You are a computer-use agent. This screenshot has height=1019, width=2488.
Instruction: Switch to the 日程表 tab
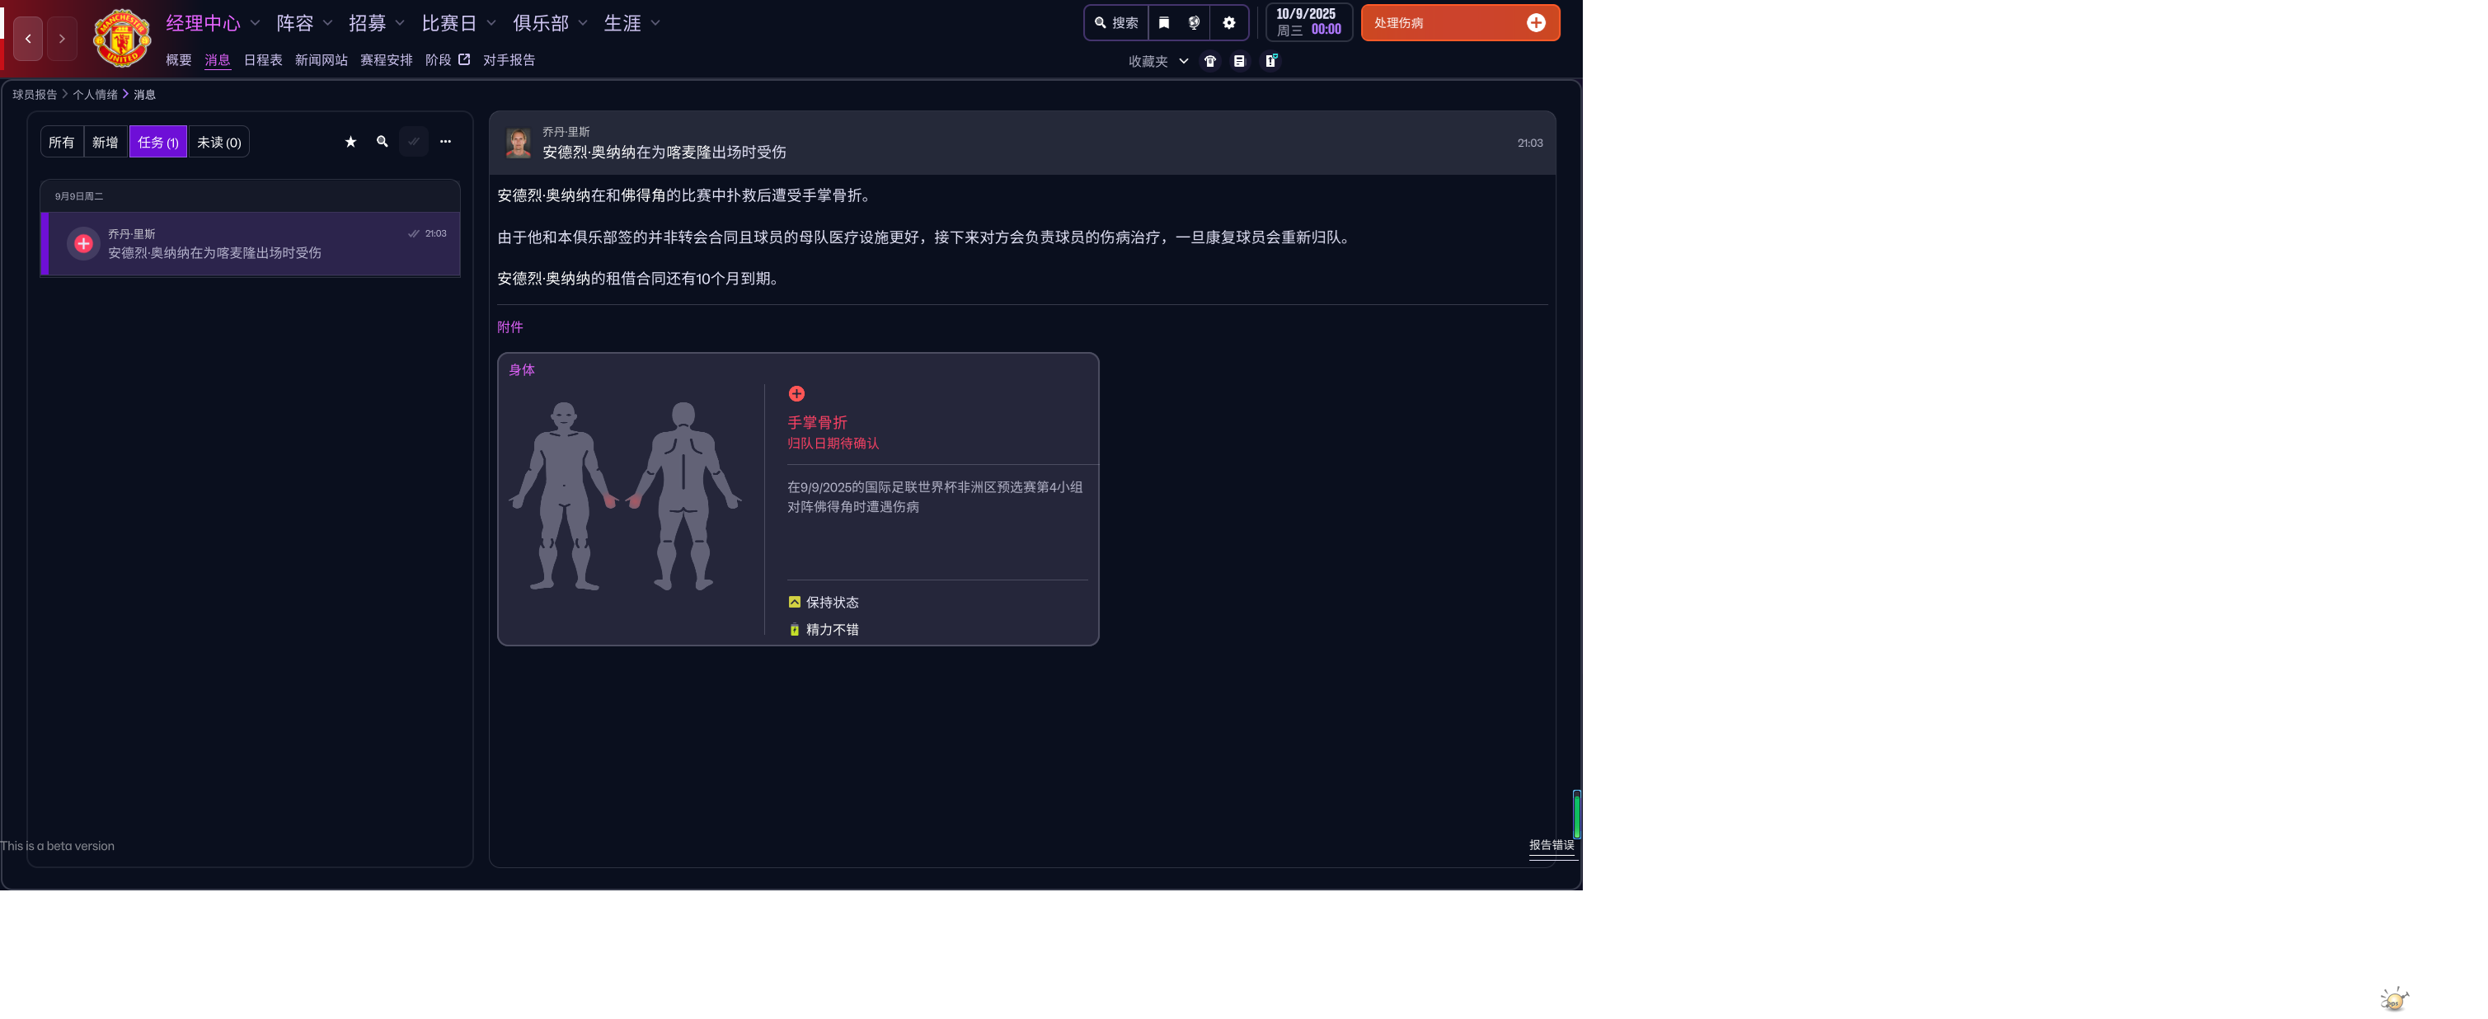point(263,60)
